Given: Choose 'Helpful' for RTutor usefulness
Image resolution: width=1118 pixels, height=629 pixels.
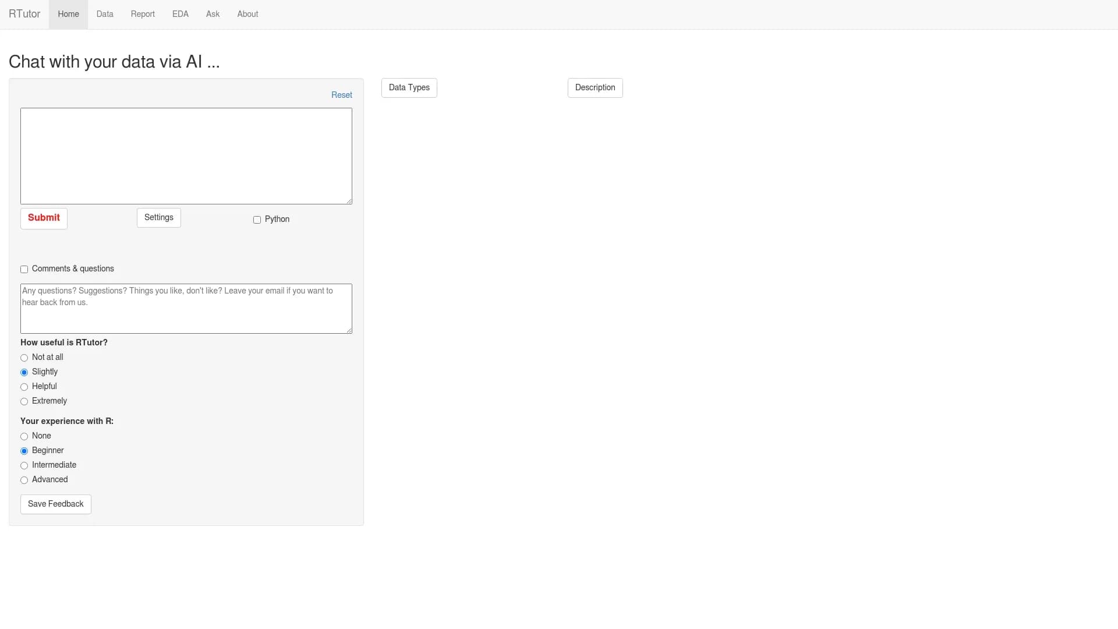Looking at the screenshot, I should 24,387.
